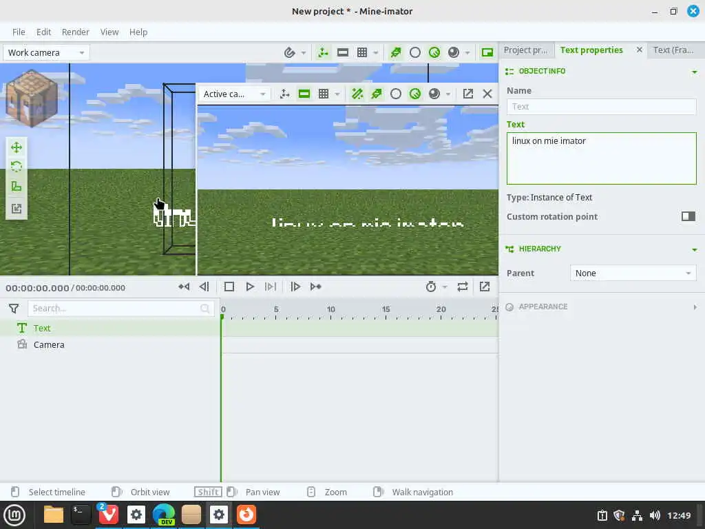Image resolution: width=705 pixels, height=529 pixels.
Task: Toggle aspect ratio overlay in Work camera toolbar
Action: point(343,52)
